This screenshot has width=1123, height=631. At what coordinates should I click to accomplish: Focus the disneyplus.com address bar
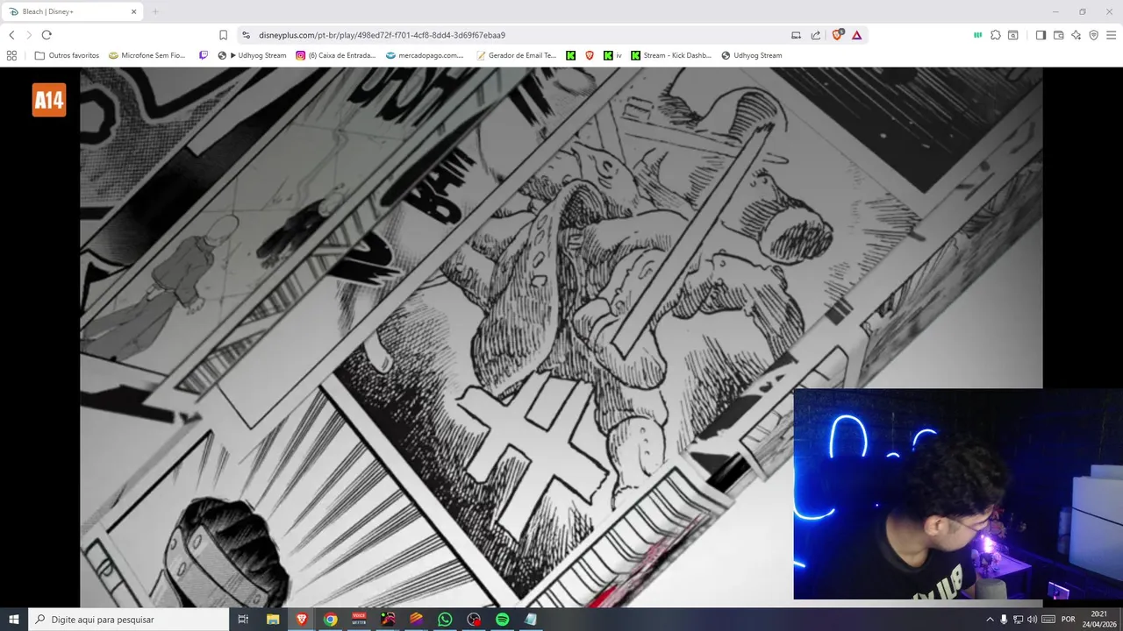(382, 35)
